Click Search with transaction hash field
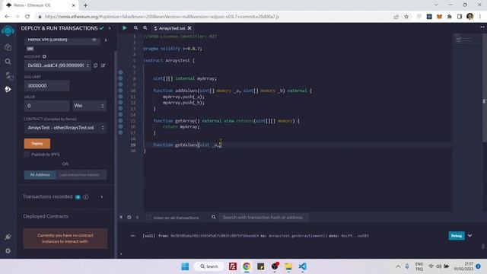487x274 pixels. point(263,218)
